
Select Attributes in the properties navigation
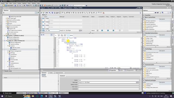pyautogui.click(x=44, y=76)
